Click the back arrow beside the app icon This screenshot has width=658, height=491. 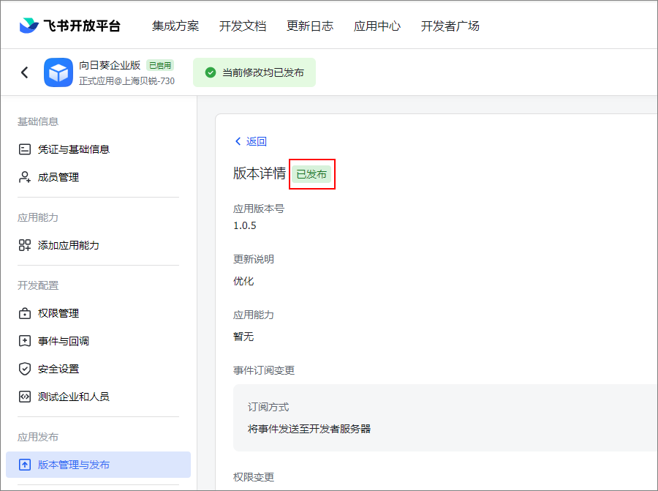[x=25, y=72]
